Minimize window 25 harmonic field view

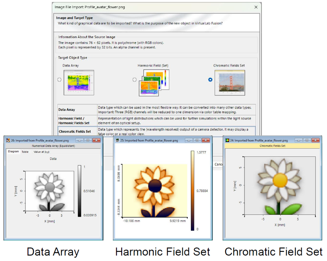189,140
